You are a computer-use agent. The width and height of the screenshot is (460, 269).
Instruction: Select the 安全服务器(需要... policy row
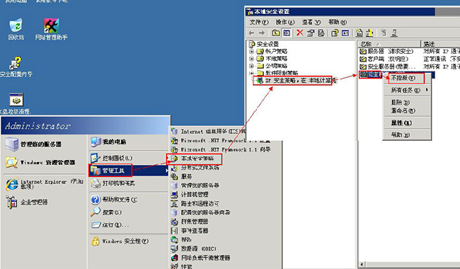(388, 67)
